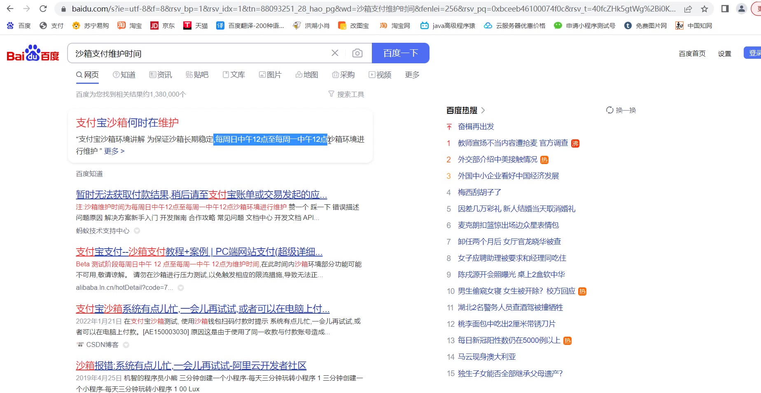Open the 京东 bookmark

[163, 25]
